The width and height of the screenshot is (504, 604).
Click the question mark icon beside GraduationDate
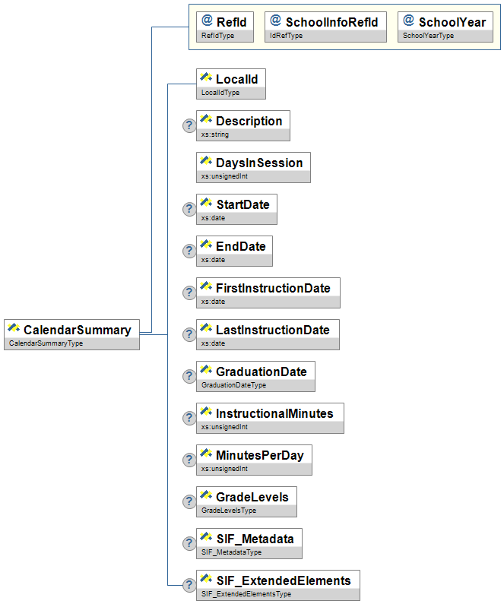click(x=189, y=376)
